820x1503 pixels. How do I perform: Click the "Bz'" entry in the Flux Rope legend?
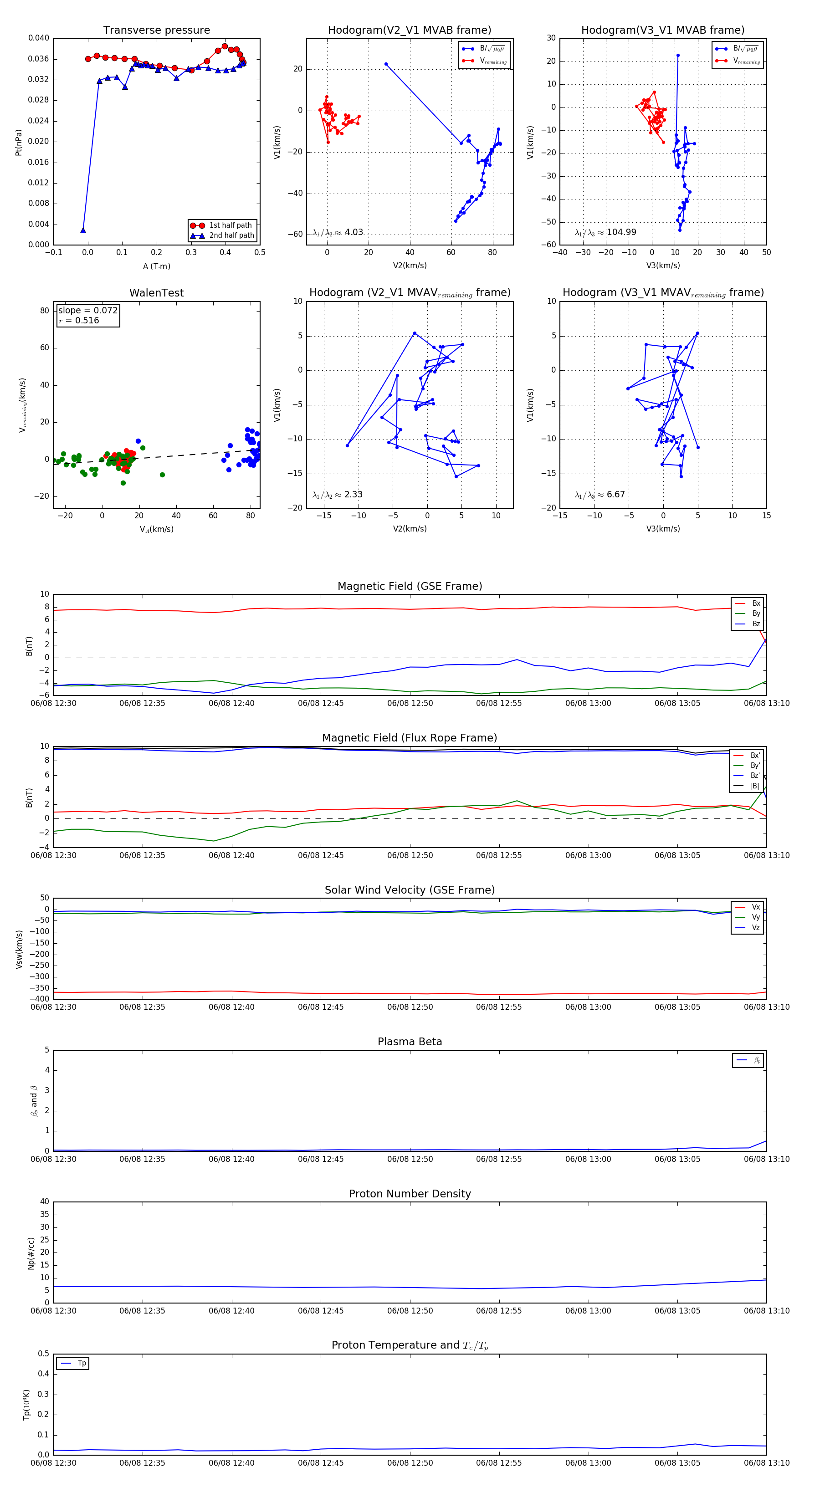[747, 776]
